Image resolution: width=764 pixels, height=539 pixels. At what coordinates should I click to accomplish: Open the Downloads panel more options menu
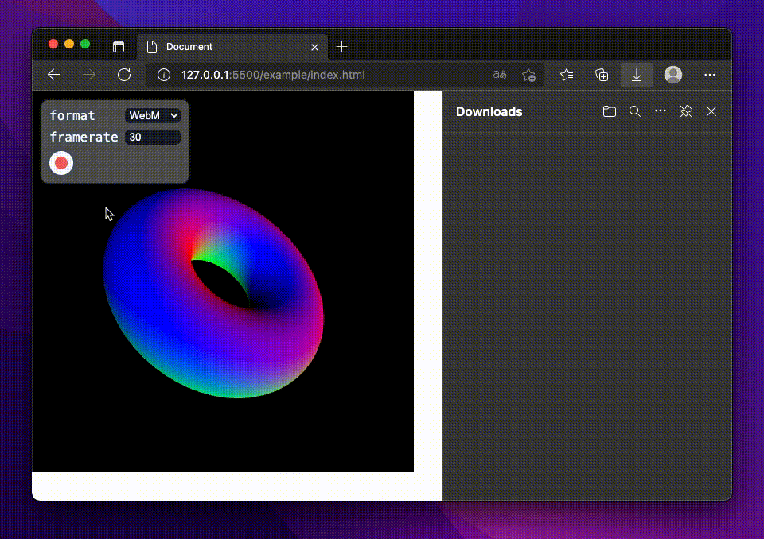pyautogui.click(x=661, y=111)
